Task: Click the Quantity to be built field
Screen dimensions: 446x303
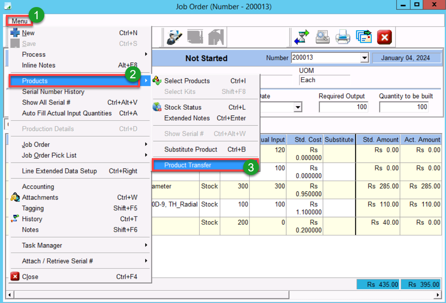Action: (404, 107)
